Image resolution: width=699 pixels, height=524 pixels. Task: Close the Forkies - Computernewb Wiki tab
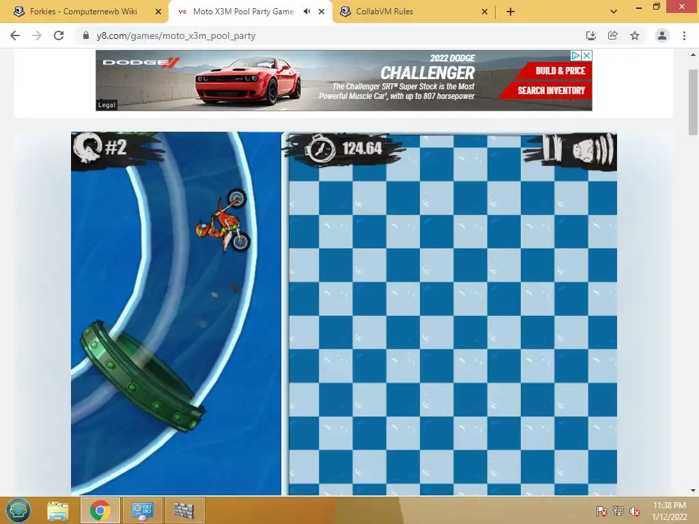click(158, 12)
